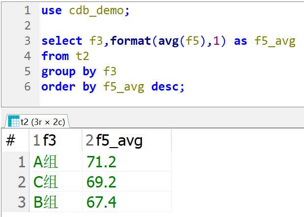Click line number 3 in the editor gutter
The image size is (304, 217).
pos(27,41)
